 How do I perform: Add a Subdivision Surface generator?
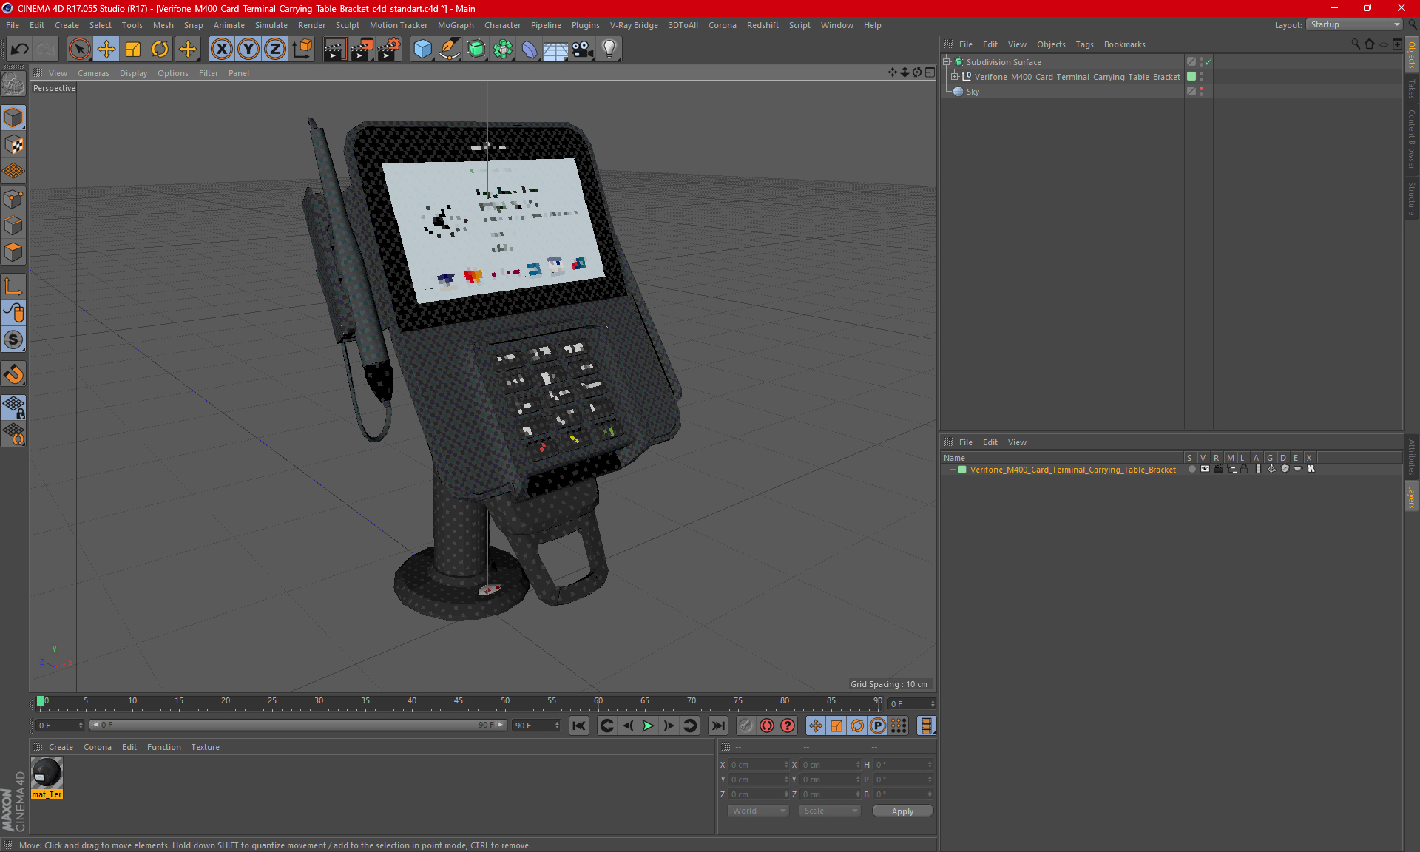coord(476,50)
